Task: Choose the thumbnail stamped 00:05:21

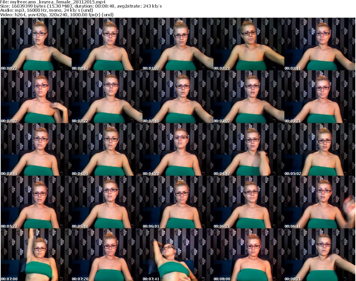Action: pyautogui.click(x=36, y=202)
